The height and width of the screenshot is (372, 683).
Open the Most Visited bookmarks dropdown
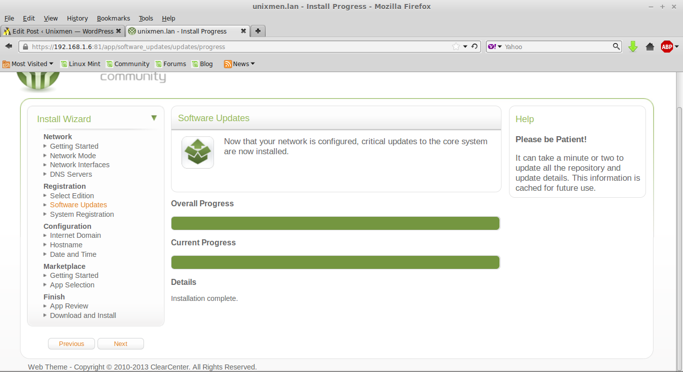click(x=28, y=64)
